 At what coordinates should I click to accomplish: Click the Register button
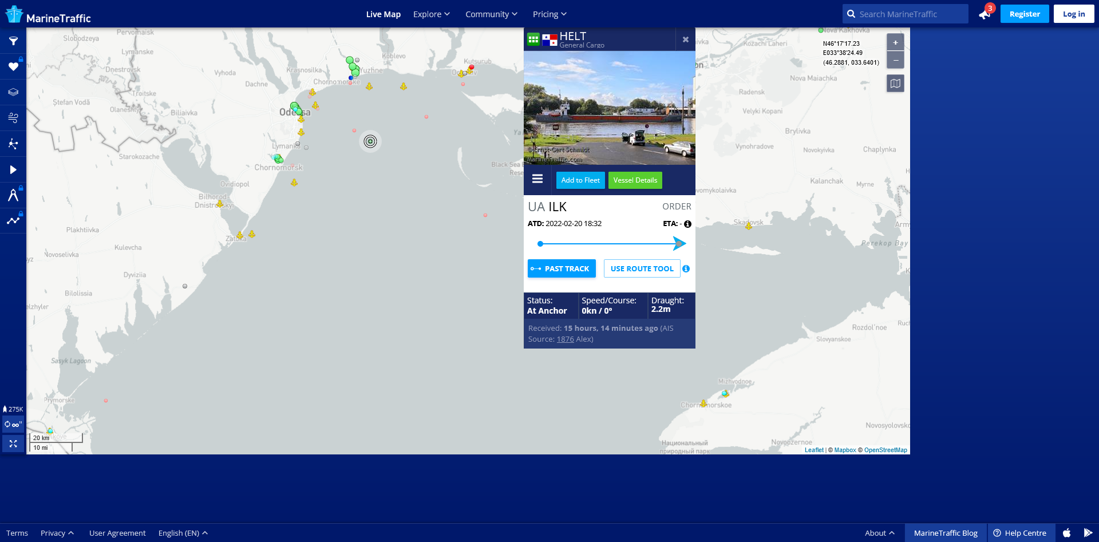1025,14
